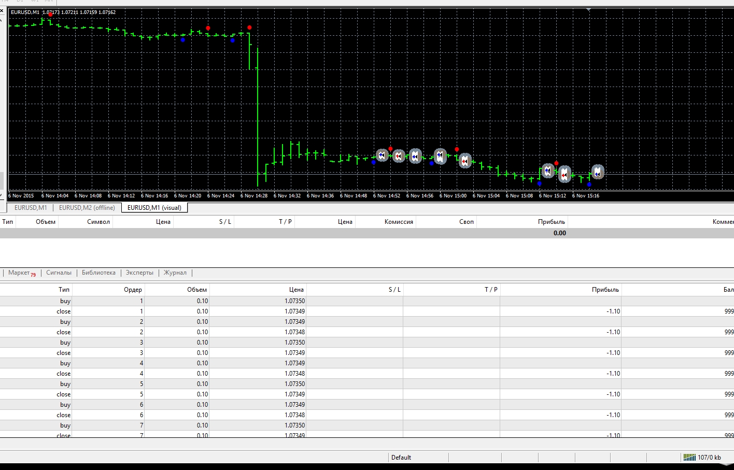Select the close row of order 3

[367, 353]
